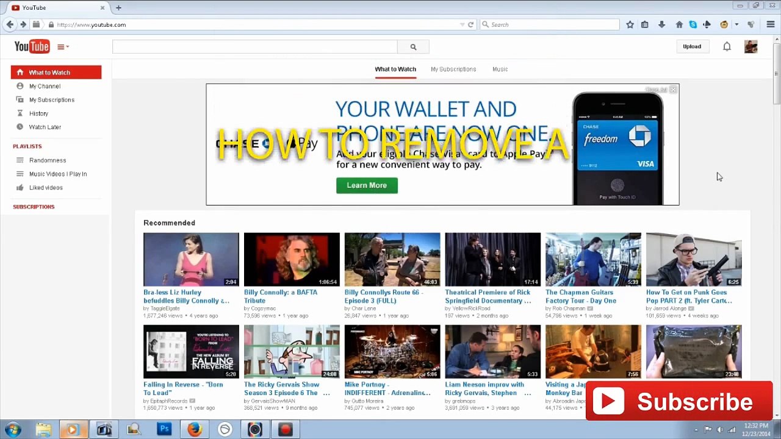Click title The Ricky Gervais Show Season 3

coord(286,388)
